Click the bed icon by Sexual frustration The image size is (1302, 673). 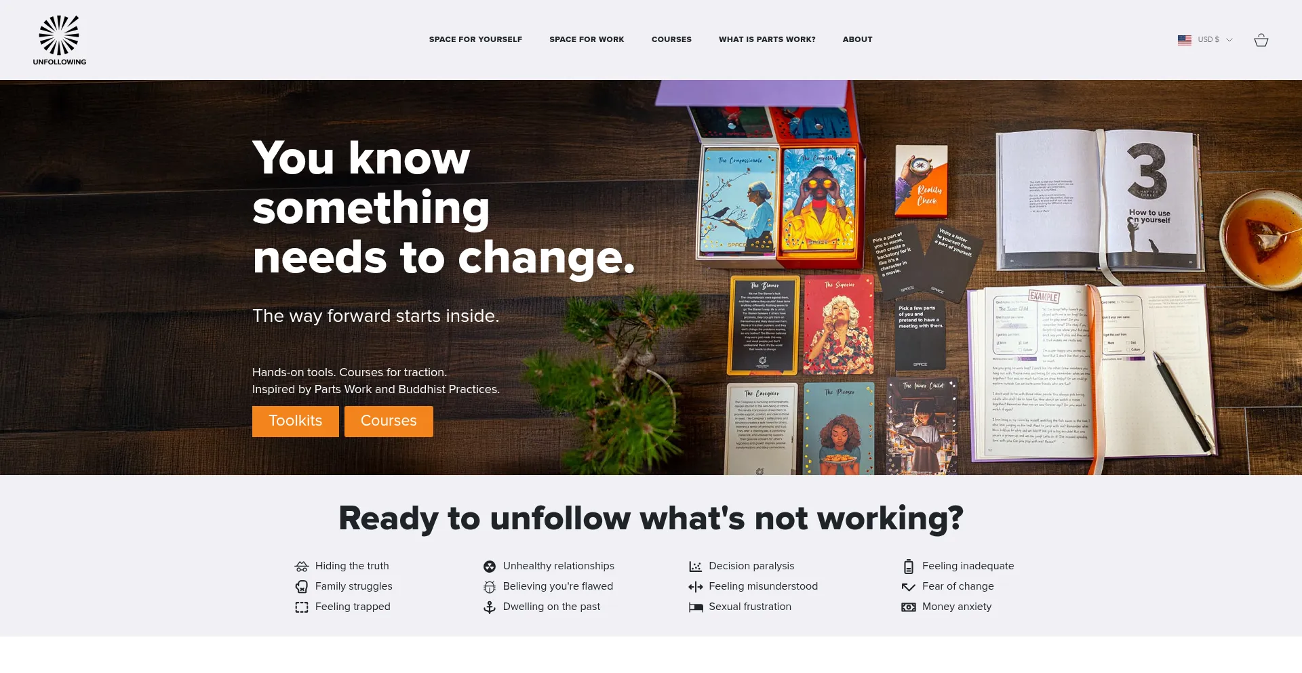(695, 607)
